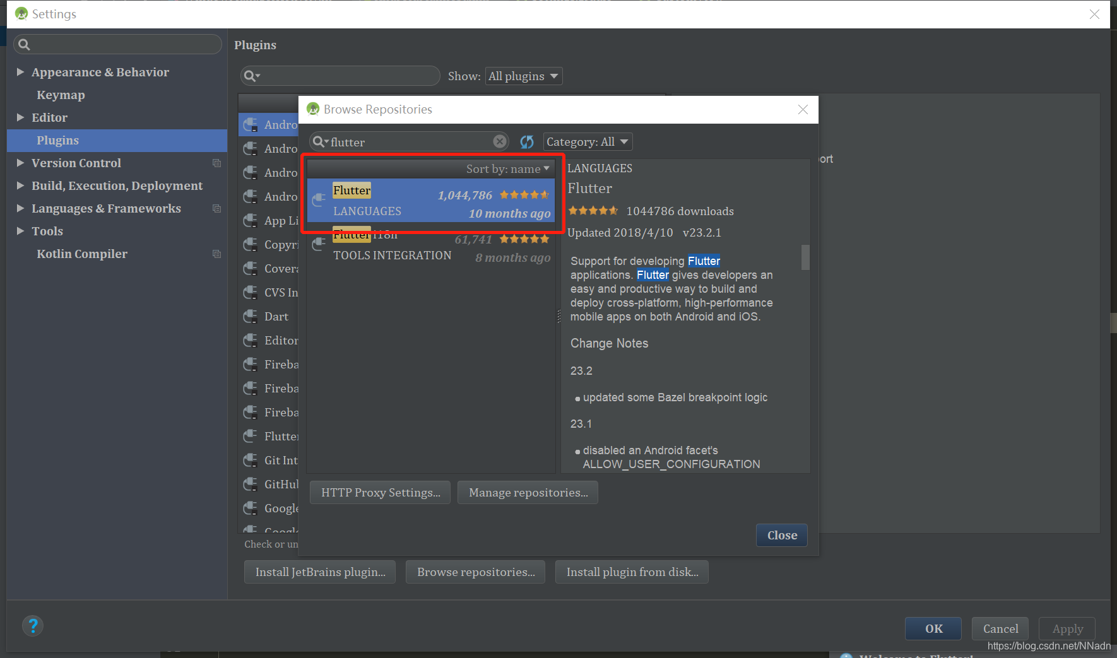
Task: Click the Git Integration plugin icon
Action: pos(251,460)
